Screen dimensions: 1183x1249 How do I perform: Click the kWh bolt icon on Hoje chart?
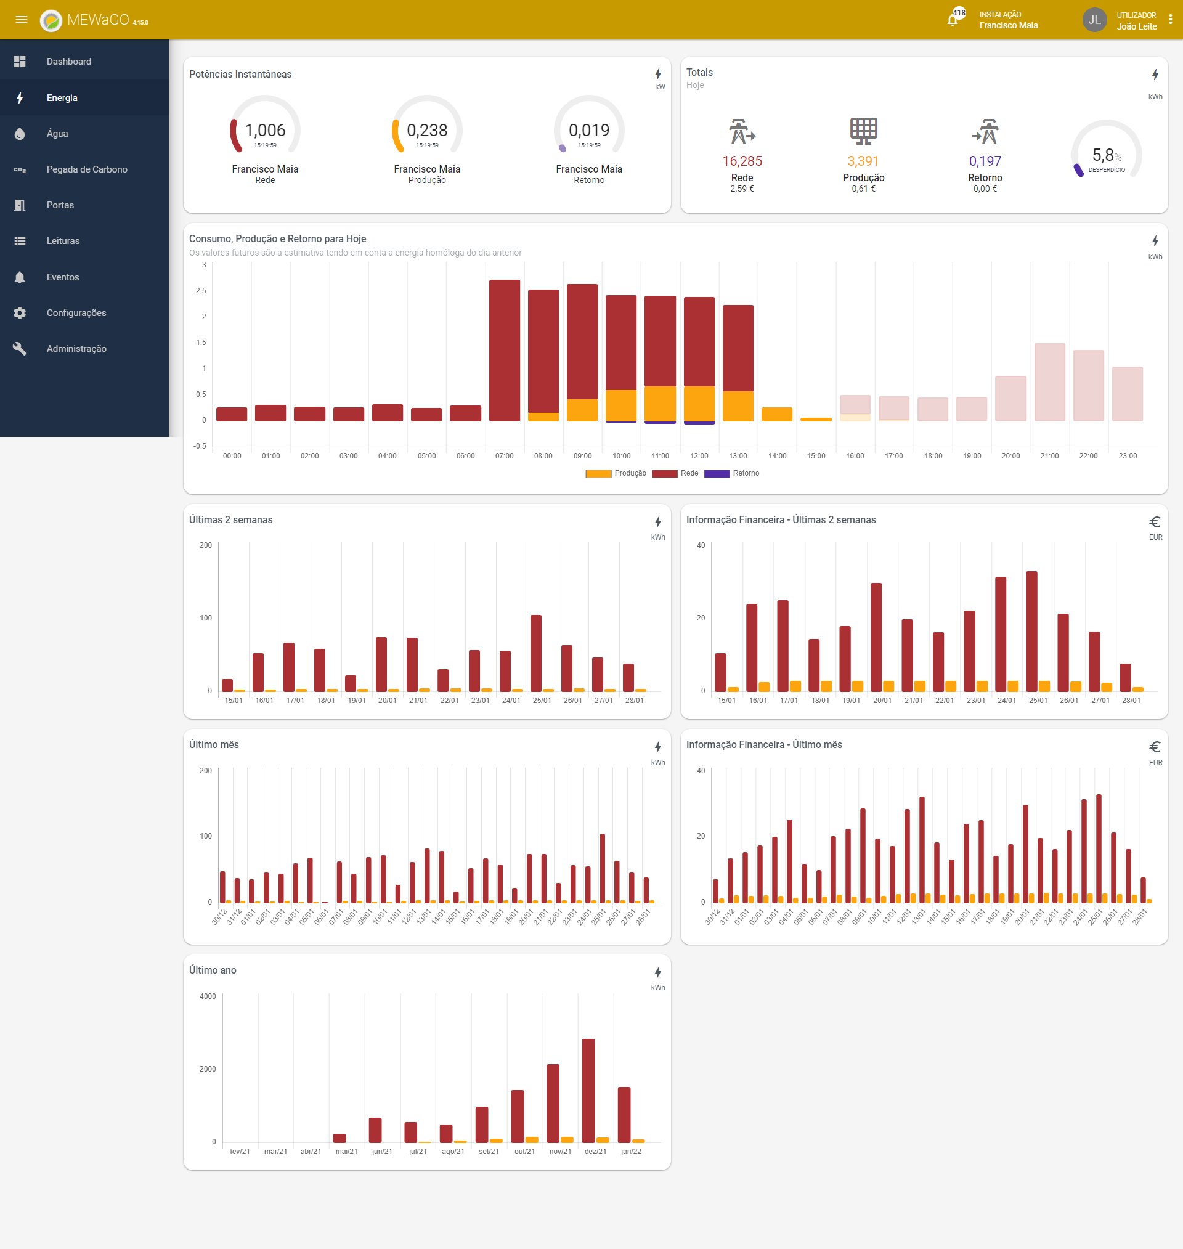1155,241
